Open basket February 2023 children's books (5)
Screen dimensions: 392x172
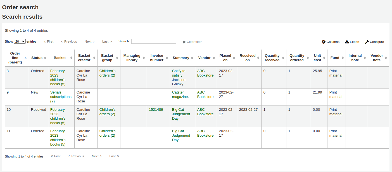(58, 77)
